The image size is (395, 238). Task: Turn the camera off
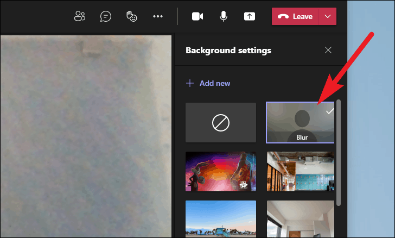[x=197, y=16]
